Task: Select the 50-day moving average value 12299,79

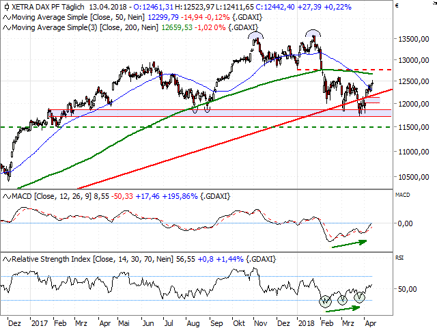Action: click(163, 17)
